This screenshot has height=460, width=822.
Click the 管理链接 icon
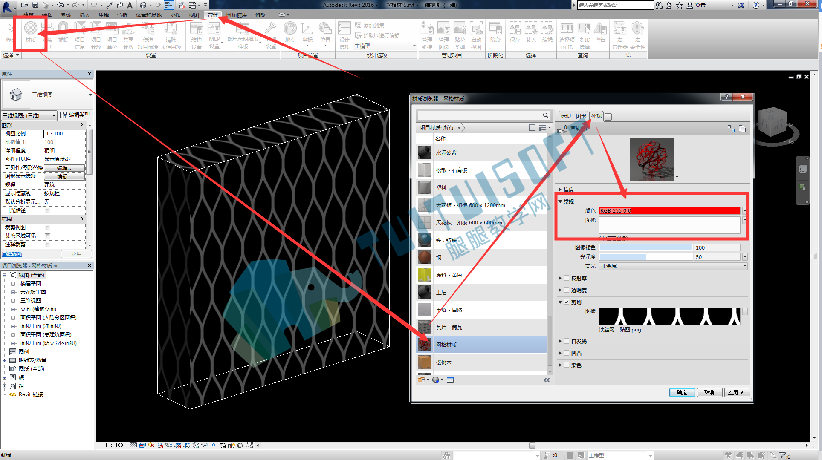(x=427, y=35)
